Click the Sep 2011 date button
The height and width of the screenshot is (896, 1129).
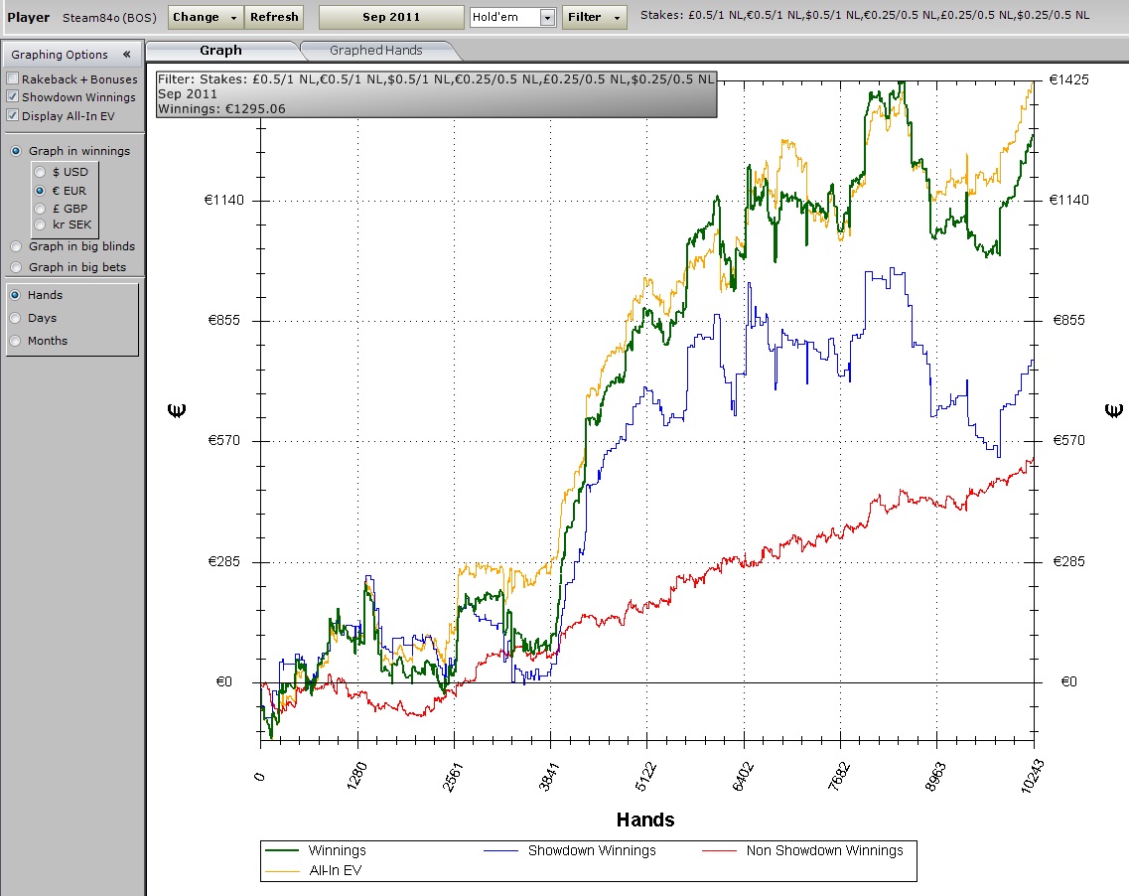(x=391, y=17)
